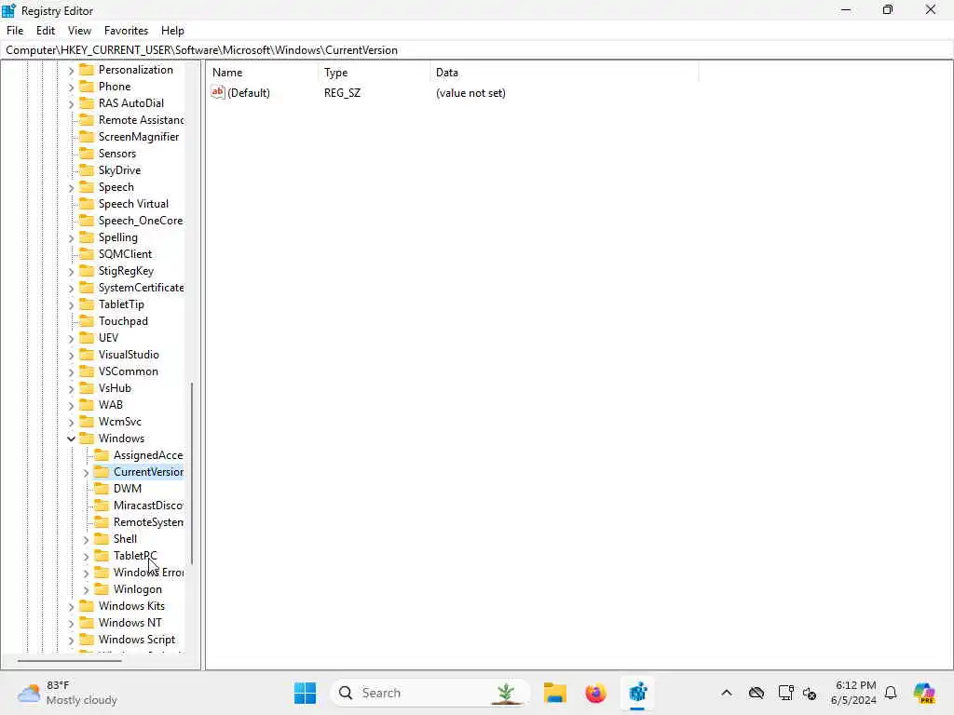Click the REG_SZ type cell
This screenshot has width=954, height=715.
(342, 93)
